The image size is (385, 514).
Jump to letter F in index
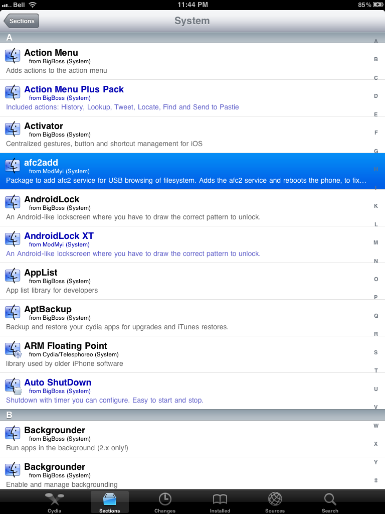click(x=376, y=133)
